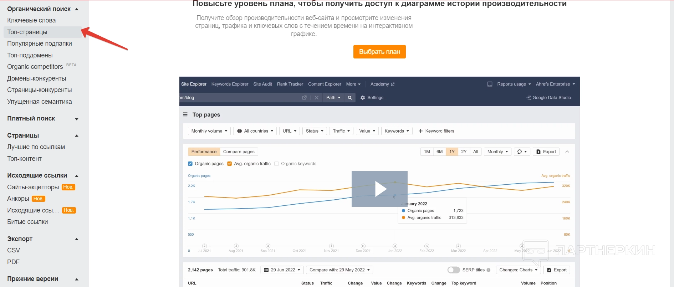Uncheck the Organic pages checkbox

tap(190, 164)
